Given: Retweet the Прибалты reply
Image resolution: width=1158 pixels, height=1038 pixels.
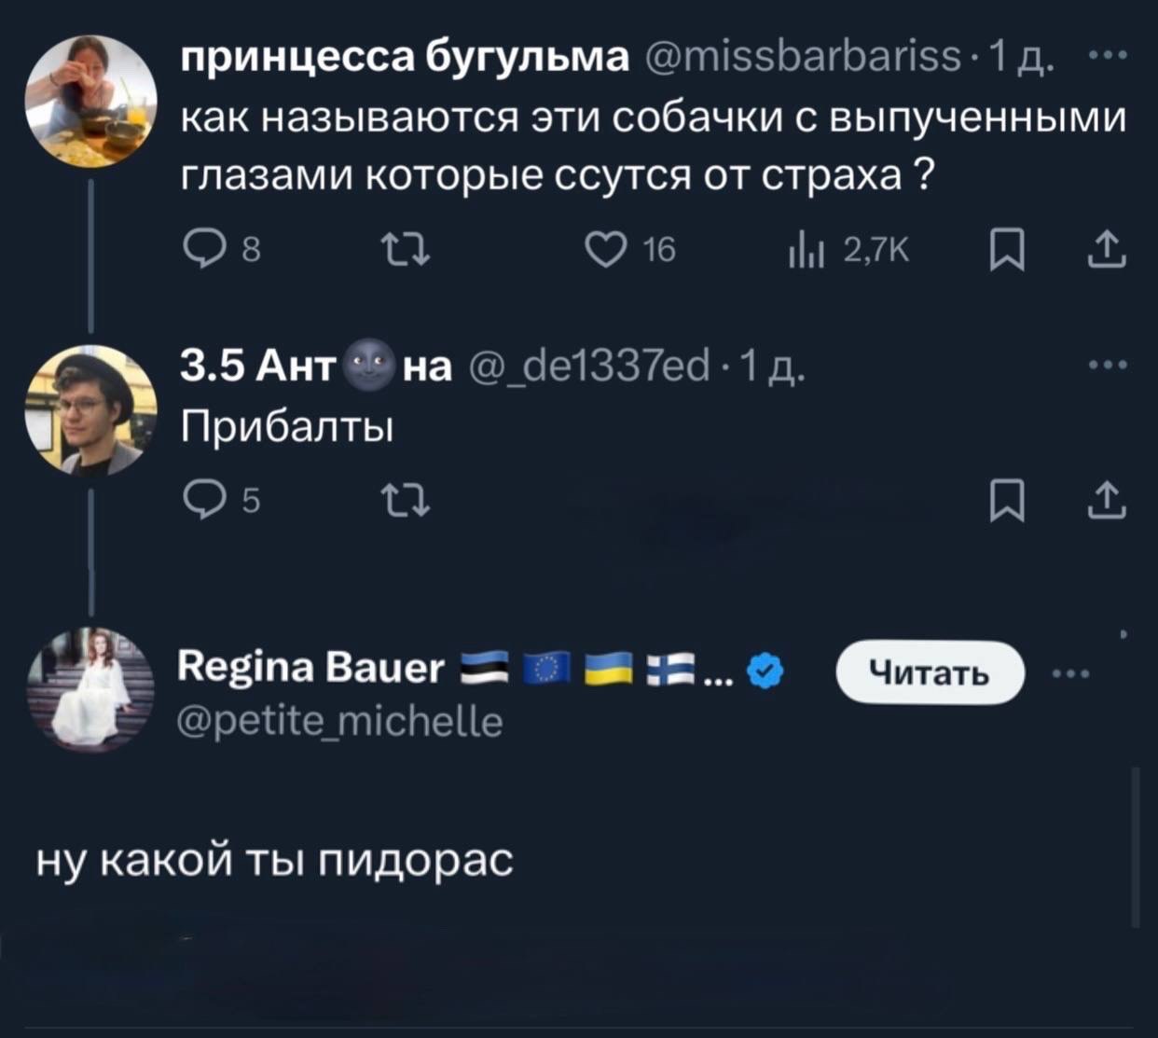Looking at the screenshot, I should (x=406, y=502).
